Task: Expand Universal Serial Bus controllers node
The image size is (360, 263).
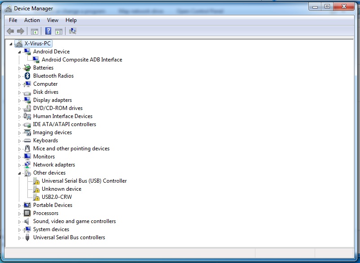Action: [x=19, y=237]
